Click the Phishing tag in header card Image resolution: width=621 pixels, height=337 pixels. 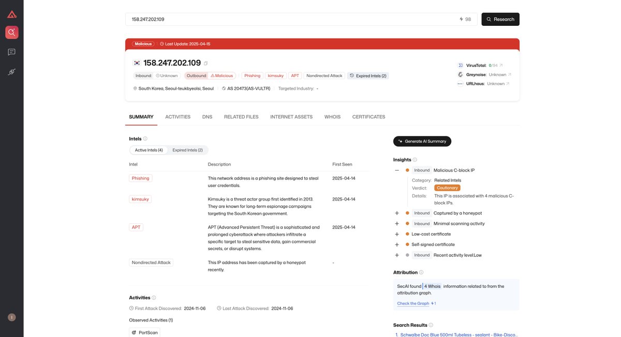click(x=252, y=75)
